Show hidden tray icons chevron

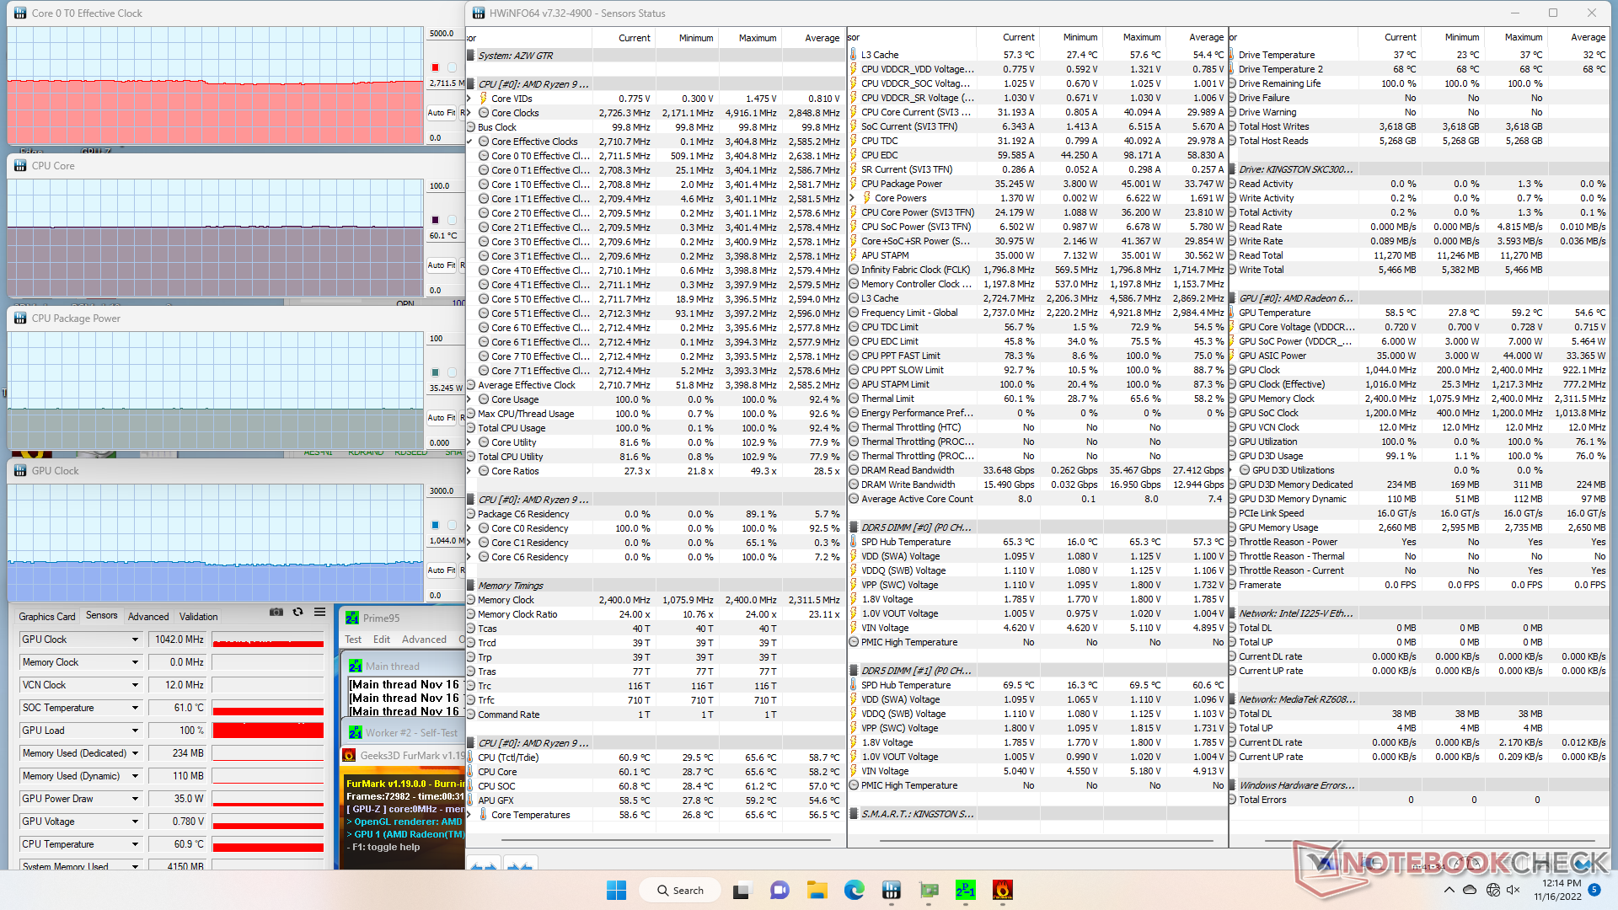click(x=1449, y=890)
